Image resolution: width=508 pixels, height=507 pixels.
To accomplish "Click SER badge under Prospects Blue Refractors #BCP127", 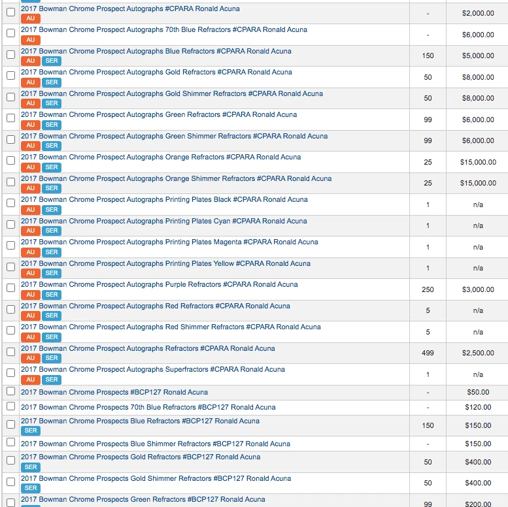I will (31, 431).
